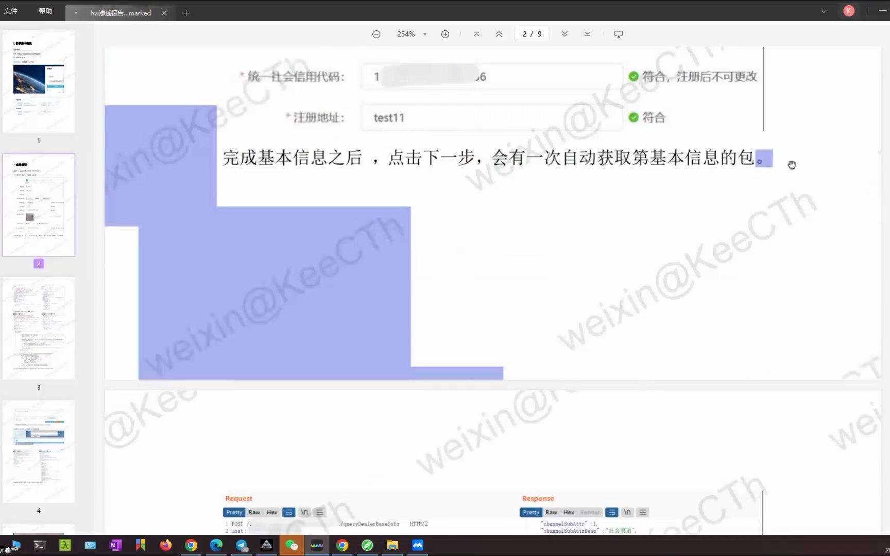This screenshot has width=890, height=556.
Task: Click the \n icon in the Request toolbar
Action: tap(304, 512)
